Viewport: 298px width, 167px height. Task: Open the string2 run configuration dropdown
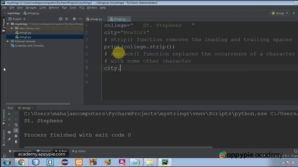point(280,13)
